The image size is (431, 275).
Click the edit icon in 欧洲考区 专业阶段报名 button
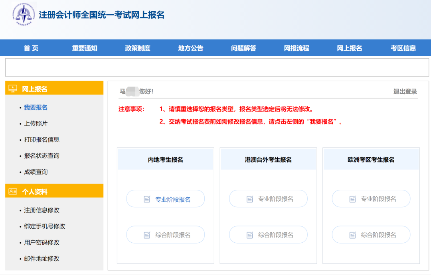(x=352, y=198)
